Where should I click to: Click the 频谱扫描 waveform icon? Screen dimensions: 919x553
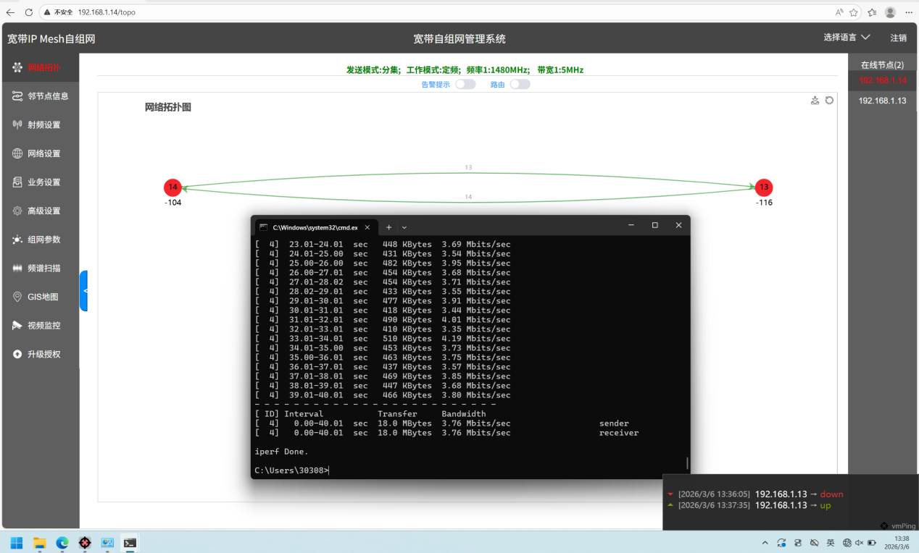click(17, 268)
